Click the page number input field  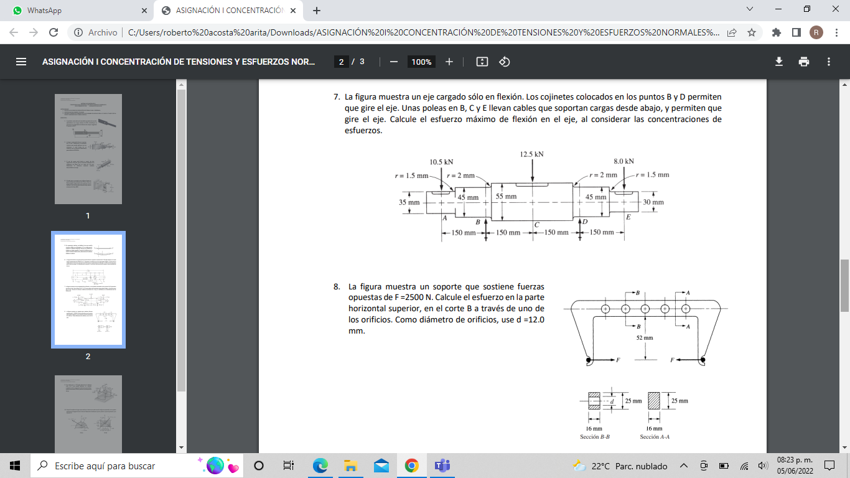point(341,62)
